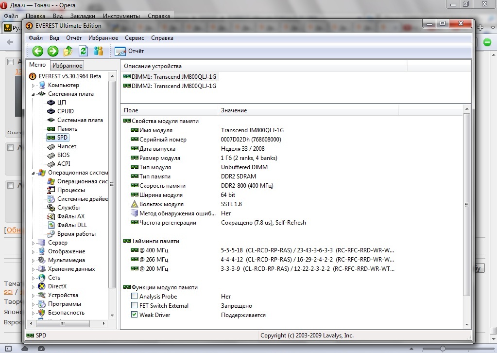
Task: Click the tree panel vertical scrollbar thumb
Action: [112, 184]
